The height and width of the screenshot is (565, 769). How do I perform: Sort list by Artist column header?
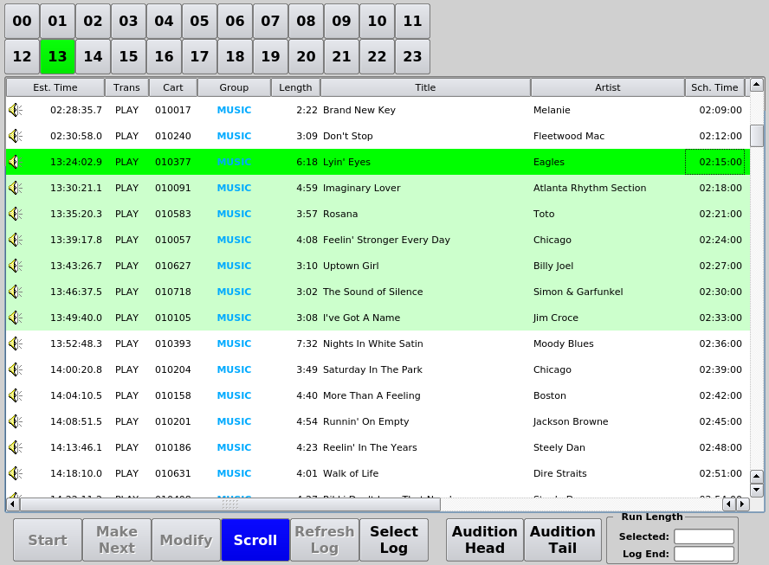pyautogui.click(x=607, y=87)
